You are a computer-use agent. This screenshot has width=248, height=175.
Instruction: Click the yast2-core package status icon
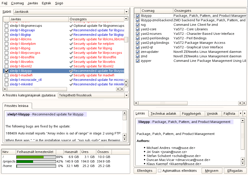[x=137, y=29]
